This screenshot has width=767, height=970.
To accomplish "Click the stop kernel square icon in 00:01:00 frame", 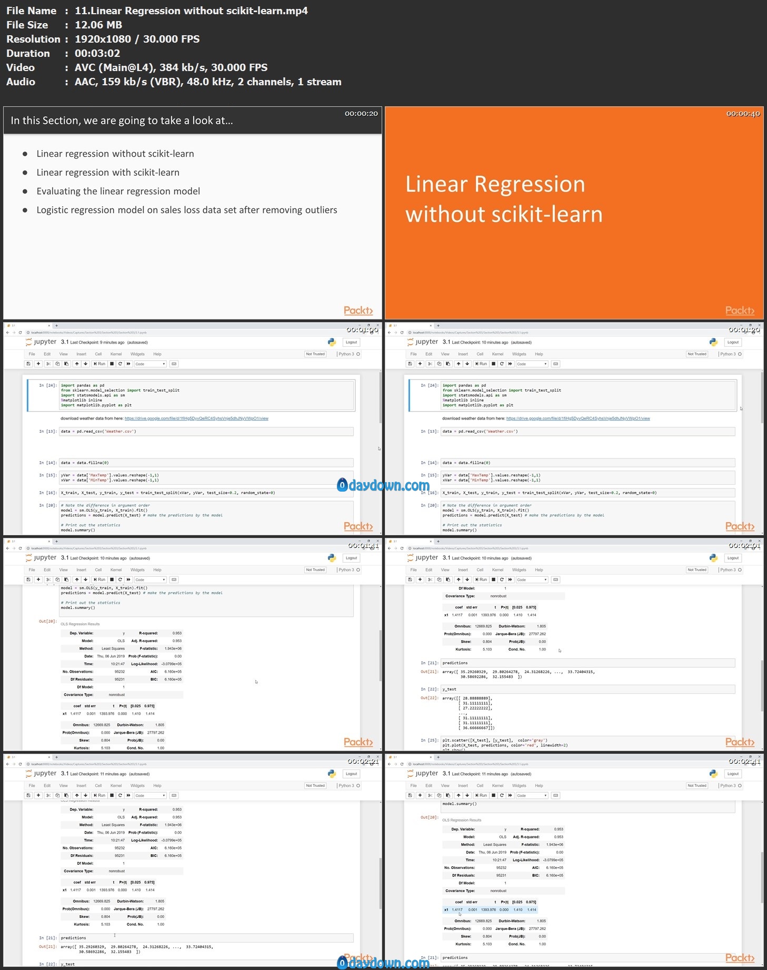I will tap(112, 364).
